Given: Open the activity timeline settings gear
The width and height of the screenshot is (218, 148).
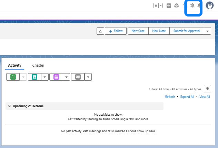Looking at the screenshot, I should point(207,89).
